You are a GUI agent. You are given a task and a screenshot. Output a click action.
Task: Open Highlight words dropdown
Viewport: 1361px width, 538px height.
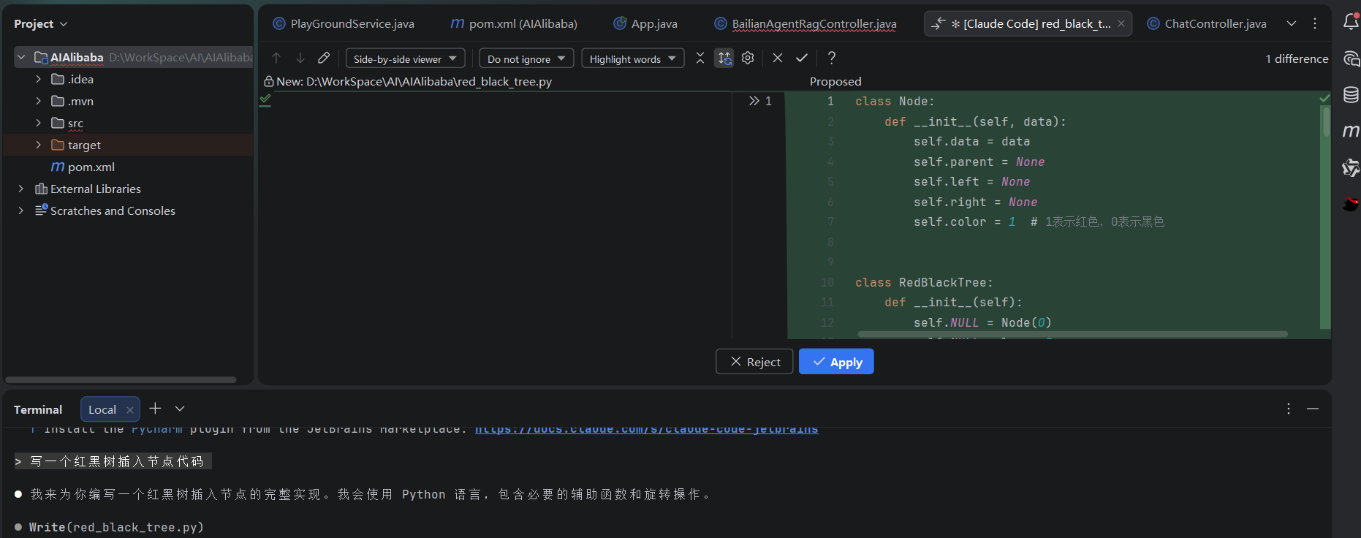[x=633, y=58]
